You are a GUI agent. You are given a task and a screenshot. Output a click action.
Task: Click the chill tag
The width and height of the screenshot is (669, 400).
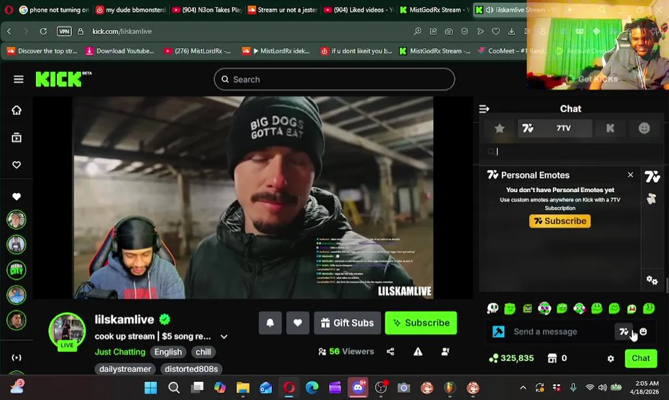click(203, 352)
